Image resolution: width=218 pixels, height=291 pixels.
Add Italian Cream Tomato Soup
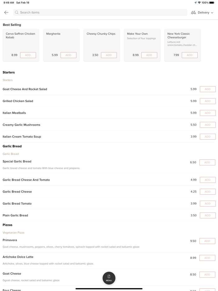pyautogui.click(x=207, y=136)
